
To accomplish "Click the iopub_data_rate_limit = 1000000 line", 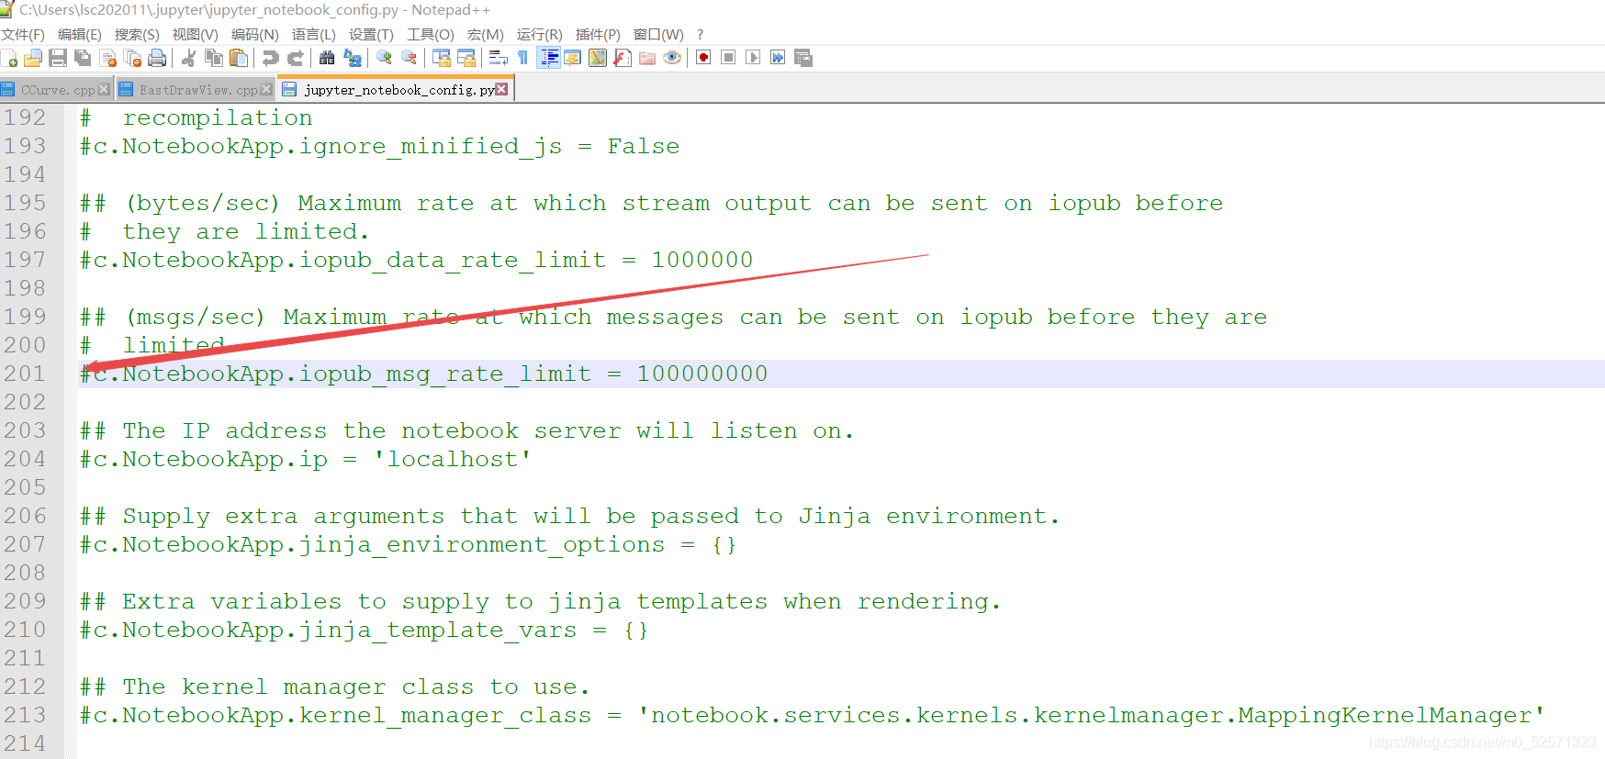I will [416, 260].
